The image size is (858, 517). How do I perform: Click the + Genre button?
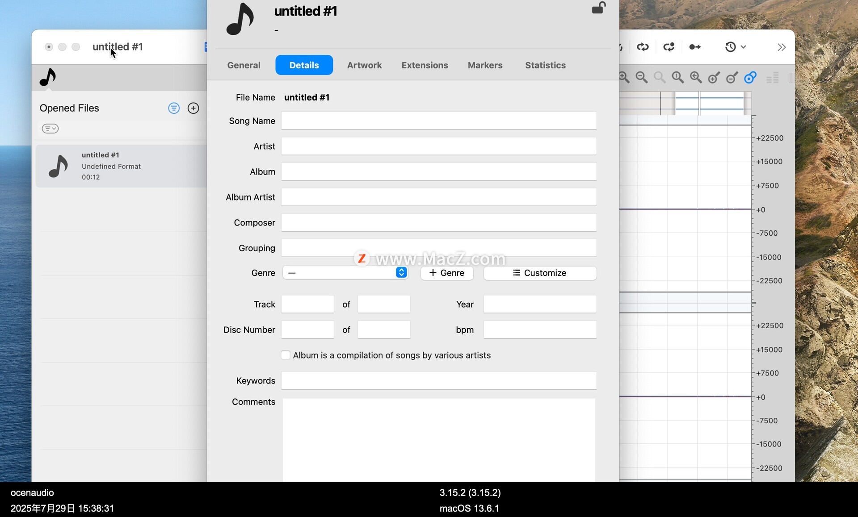click(x=447, y=273)
